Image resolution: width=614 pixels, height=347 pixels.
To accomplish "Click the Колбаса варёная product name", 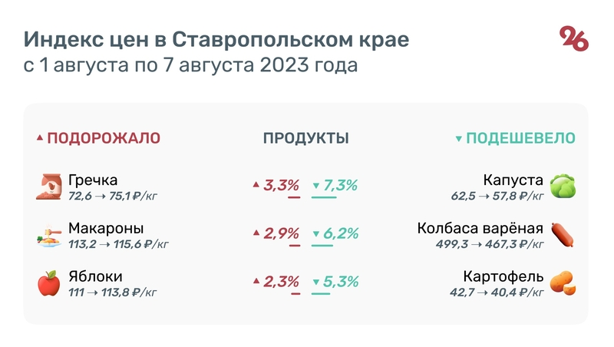I will [480, 228].
